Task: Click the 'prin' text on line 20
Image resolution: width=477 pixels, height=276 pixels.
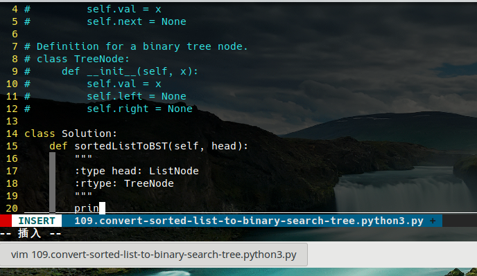Action: 87,208
